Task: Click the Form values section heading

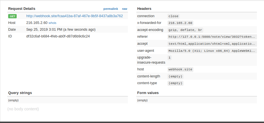Action: point(148,93)
